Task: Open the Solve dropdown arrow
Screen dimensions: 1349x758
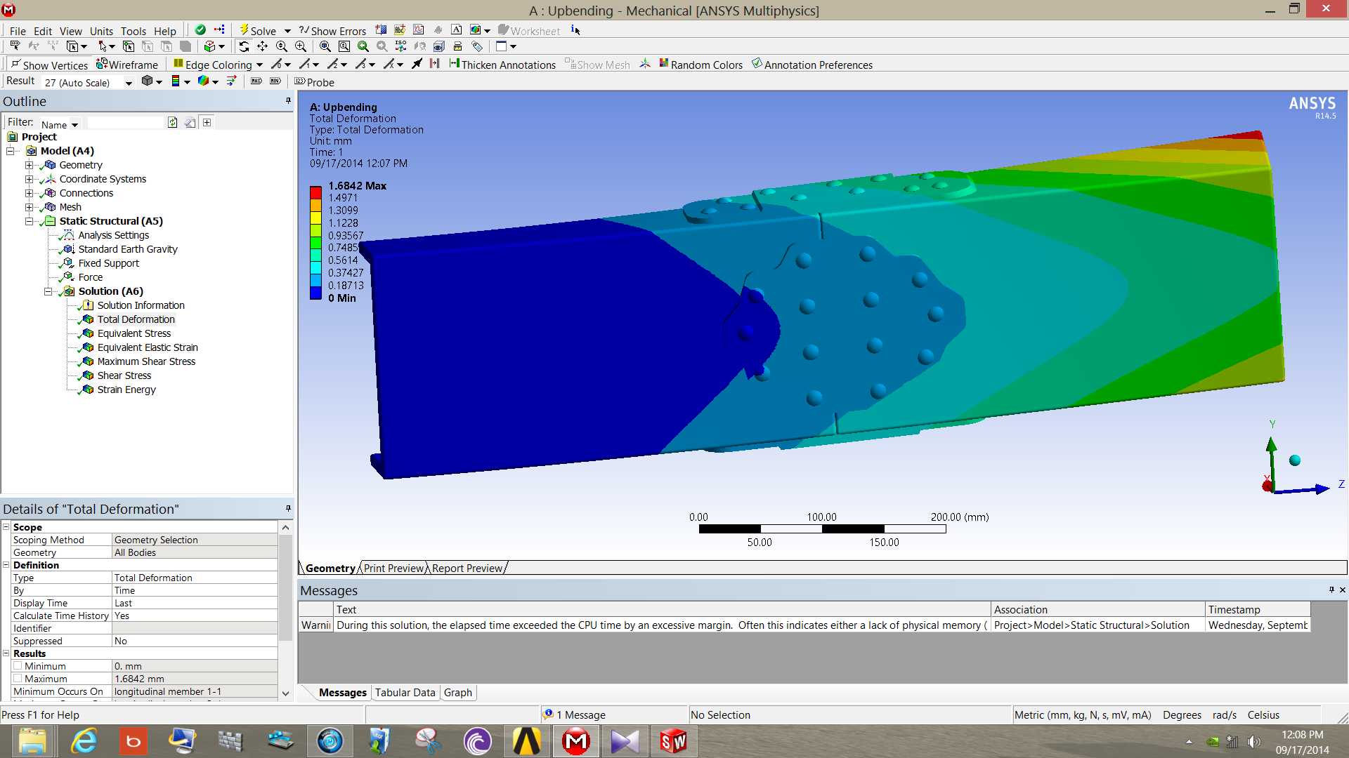Action: pos(287,31)
